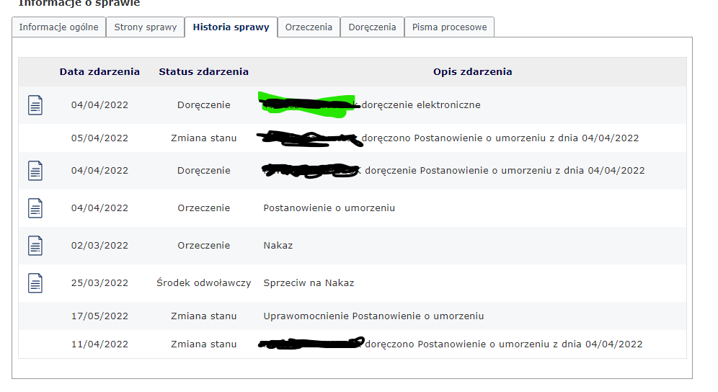Image resolution: width=718 pixels, height=392 pixels.
Task: Click Zmiana stanu status dated 05/04/2022
Action: click(x=204, y=138)
